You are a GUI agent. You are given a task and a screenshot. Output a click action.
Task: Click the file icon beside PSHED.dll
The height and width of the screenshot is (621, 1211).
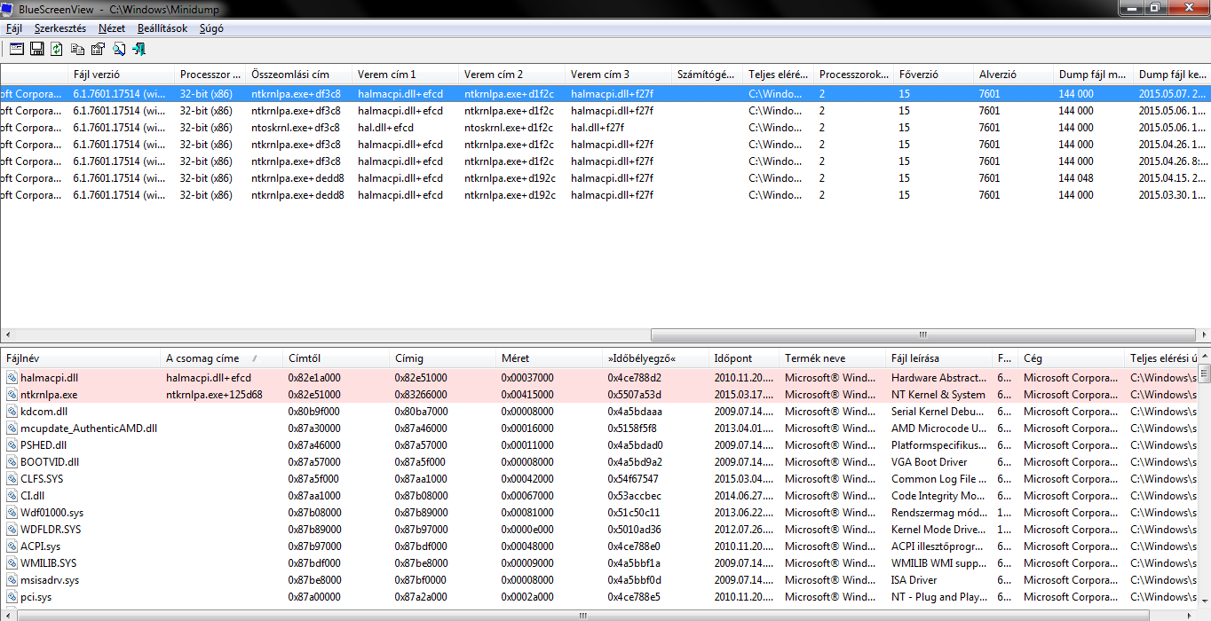12,445
